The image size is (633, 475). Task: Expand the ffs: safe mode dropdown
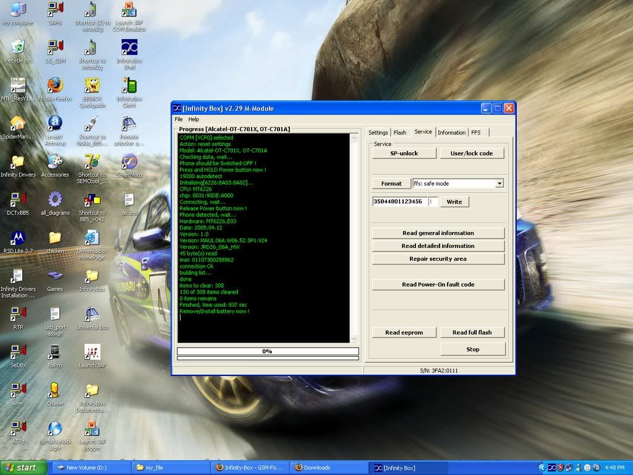(499, 184)
